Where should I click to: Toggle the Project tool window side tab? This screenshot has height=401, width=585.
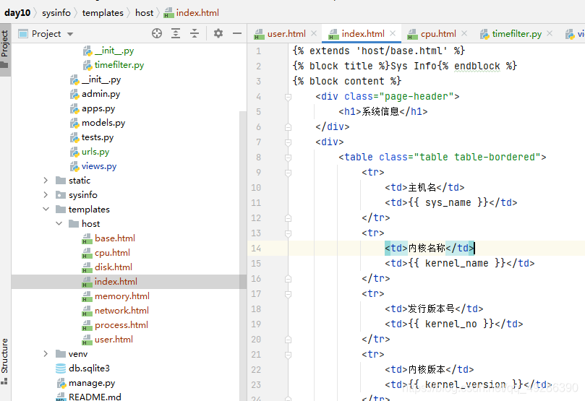click(x=5, y=50)
